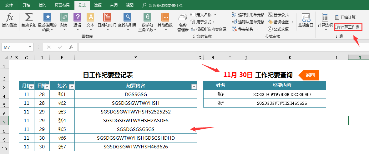Click the formula bar fx insert function icon
The width and height of the screenshot is (369, 154).
(71, 47)
